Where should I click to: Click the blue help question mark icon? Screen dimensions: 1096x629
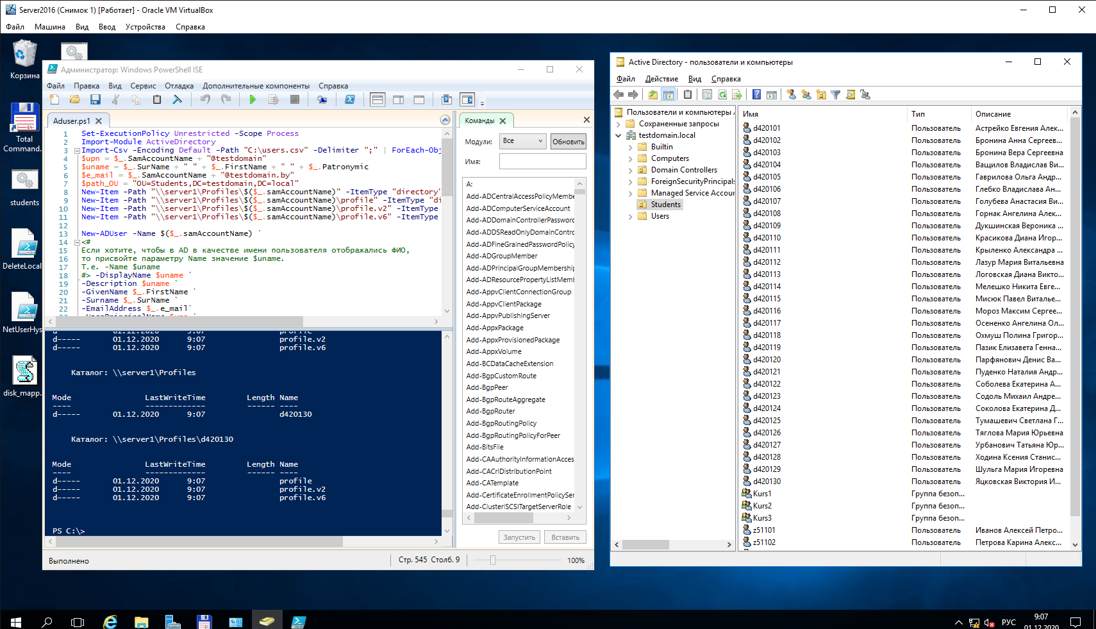[x=756, y=95]
